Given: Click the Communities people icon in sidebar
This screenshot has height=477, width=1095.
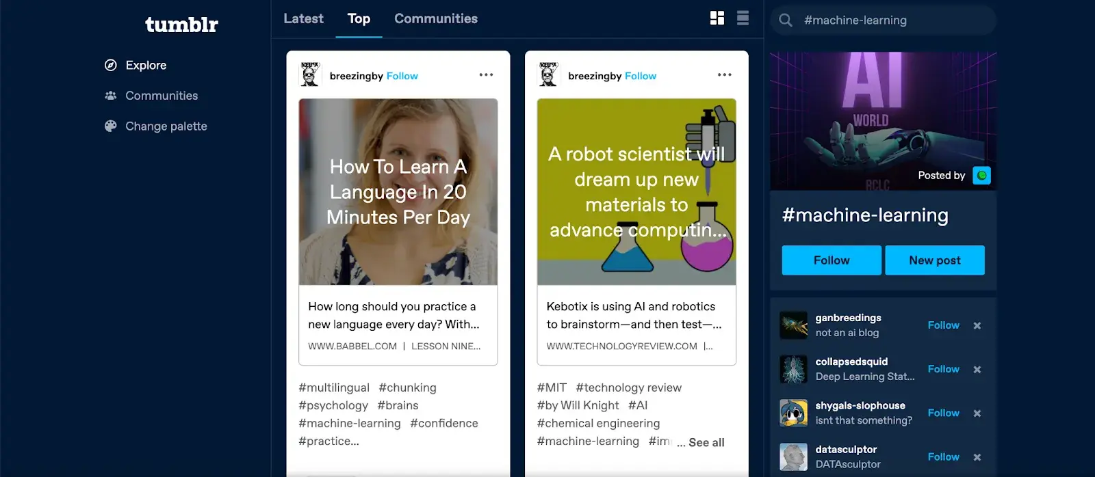Looking at the screenshot, I should pos(110,96).
